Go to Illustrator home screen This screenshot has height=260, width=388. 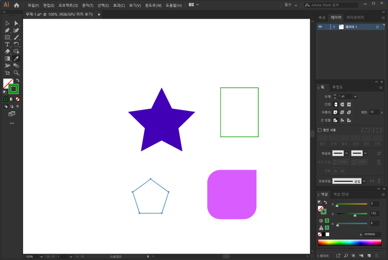click(x=17, y=5)
